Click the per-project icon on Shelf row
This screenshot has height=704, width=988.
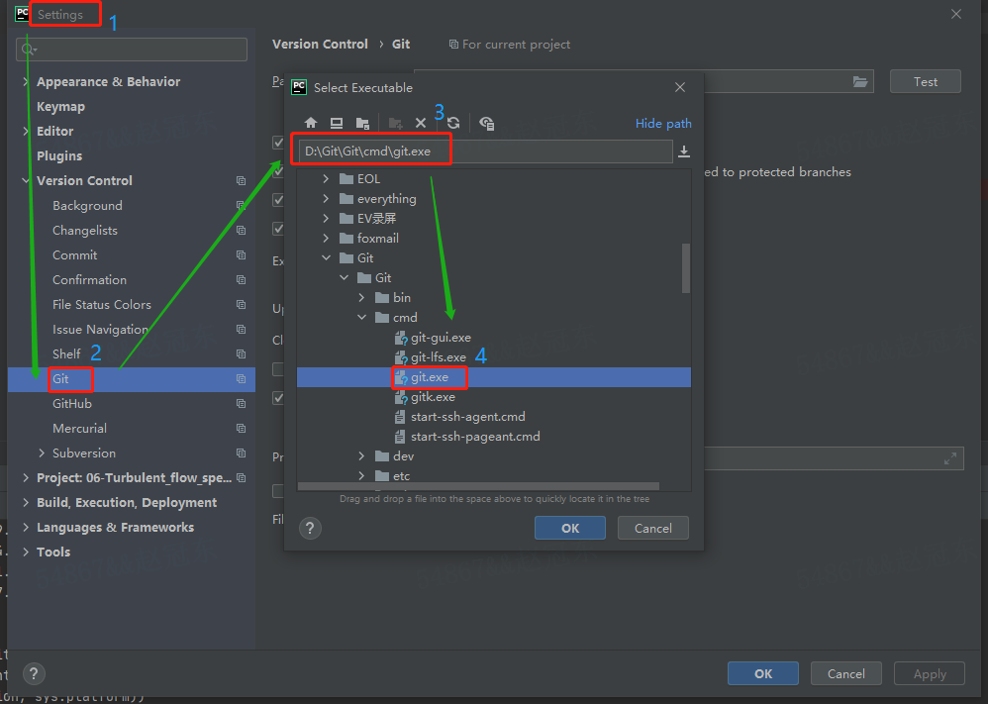(241, 354)
